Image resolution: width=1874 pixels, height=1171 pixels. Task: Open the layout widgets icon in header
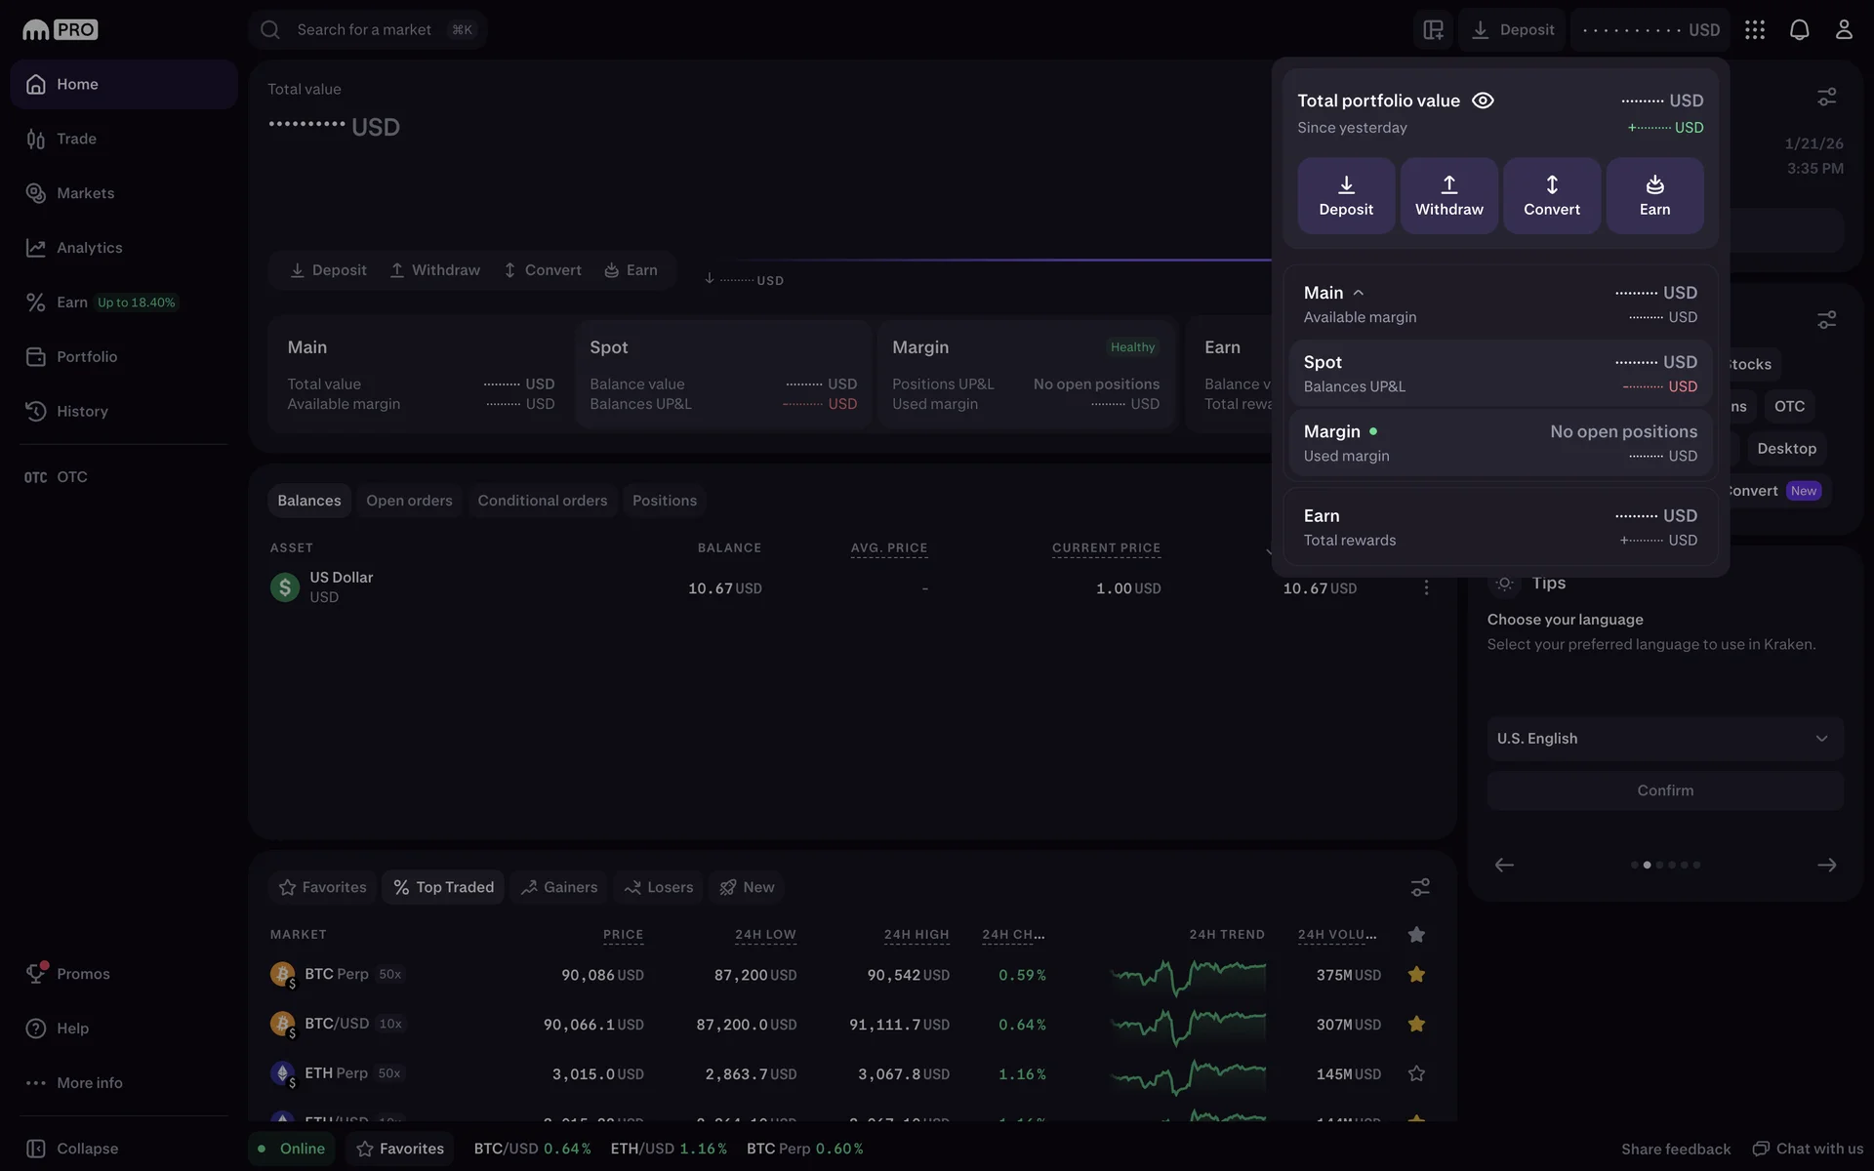point(1433,29)
